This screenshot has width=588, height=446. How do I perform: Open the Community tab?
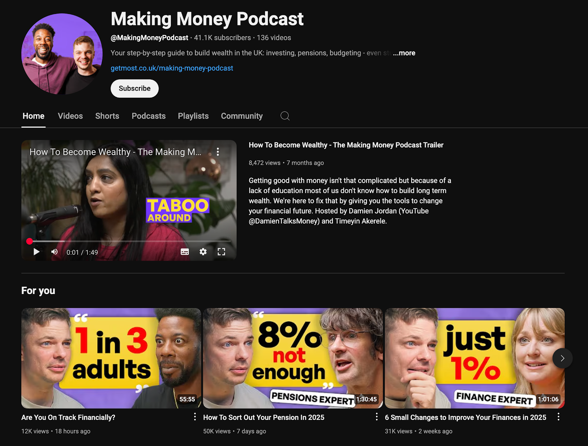pyautogui.click(x=241, y=116)
